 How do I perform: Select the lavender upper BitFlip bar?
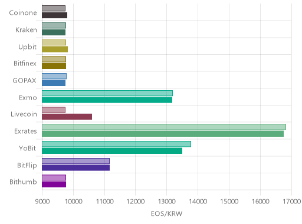point(75,161)
